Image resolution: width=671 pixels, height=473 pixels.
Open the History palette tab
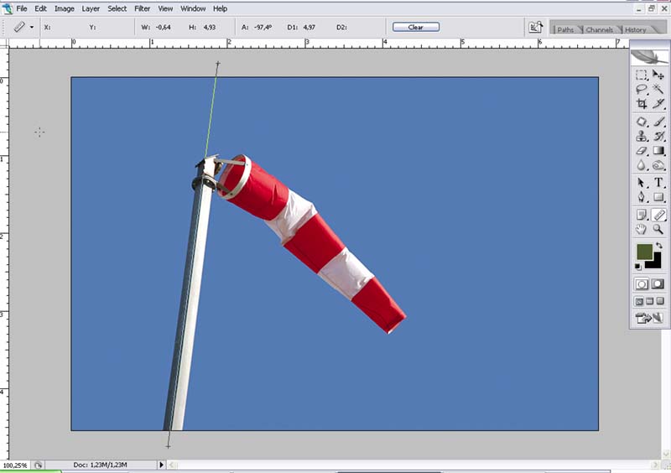pyautogui.click(x=635, y=30)
